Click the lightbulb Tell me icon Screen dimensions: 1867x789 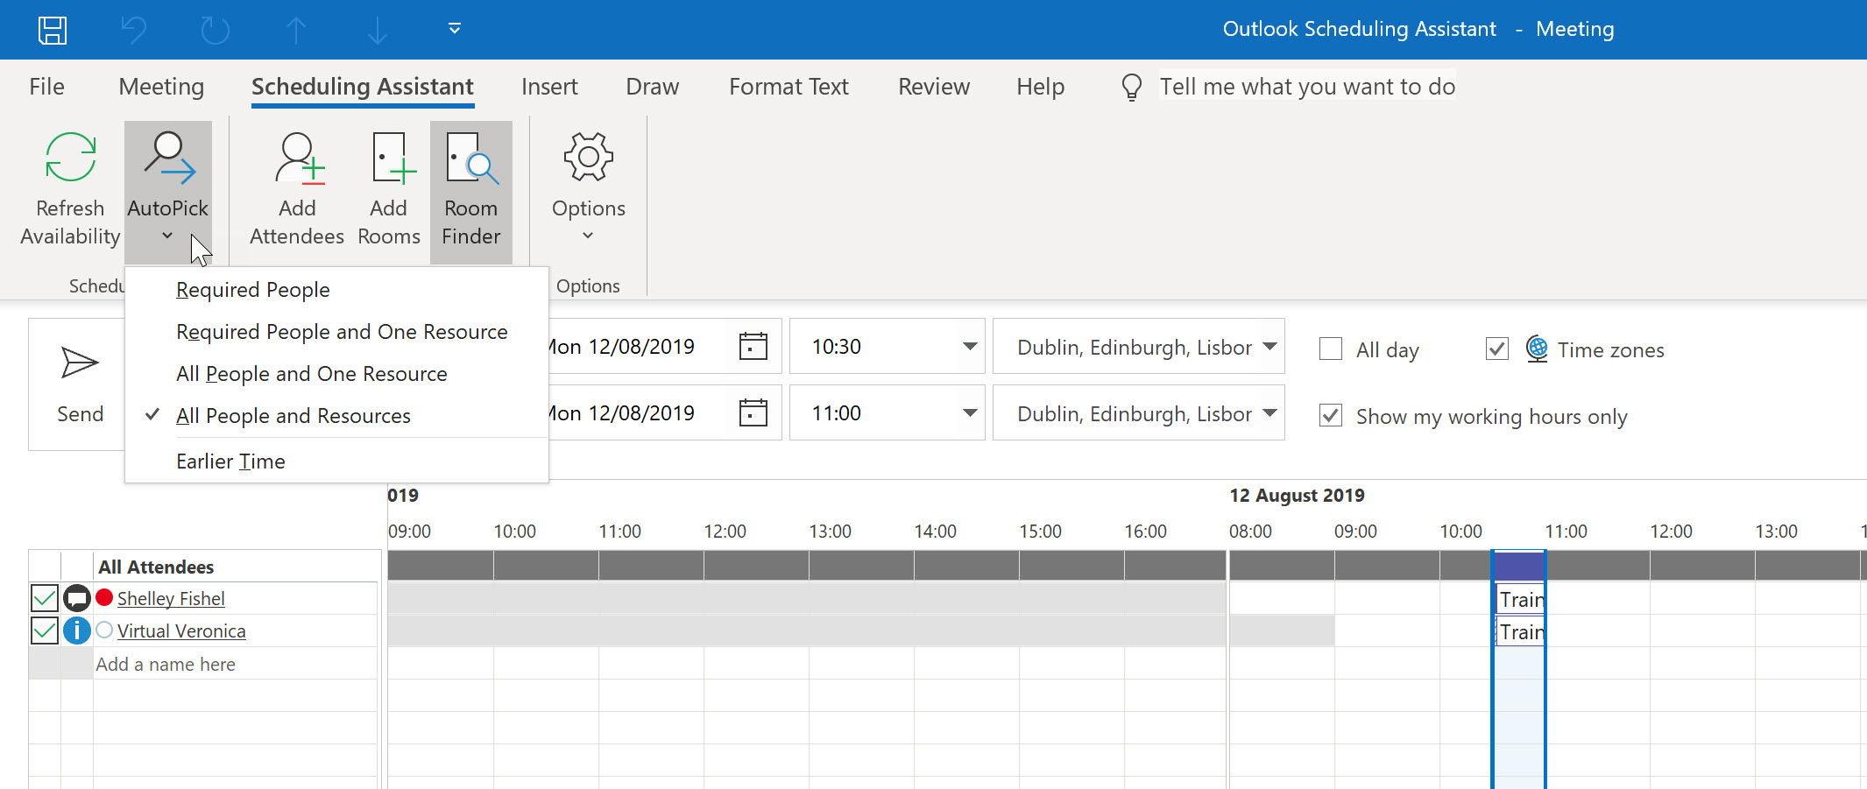(x=1132, y=87)
